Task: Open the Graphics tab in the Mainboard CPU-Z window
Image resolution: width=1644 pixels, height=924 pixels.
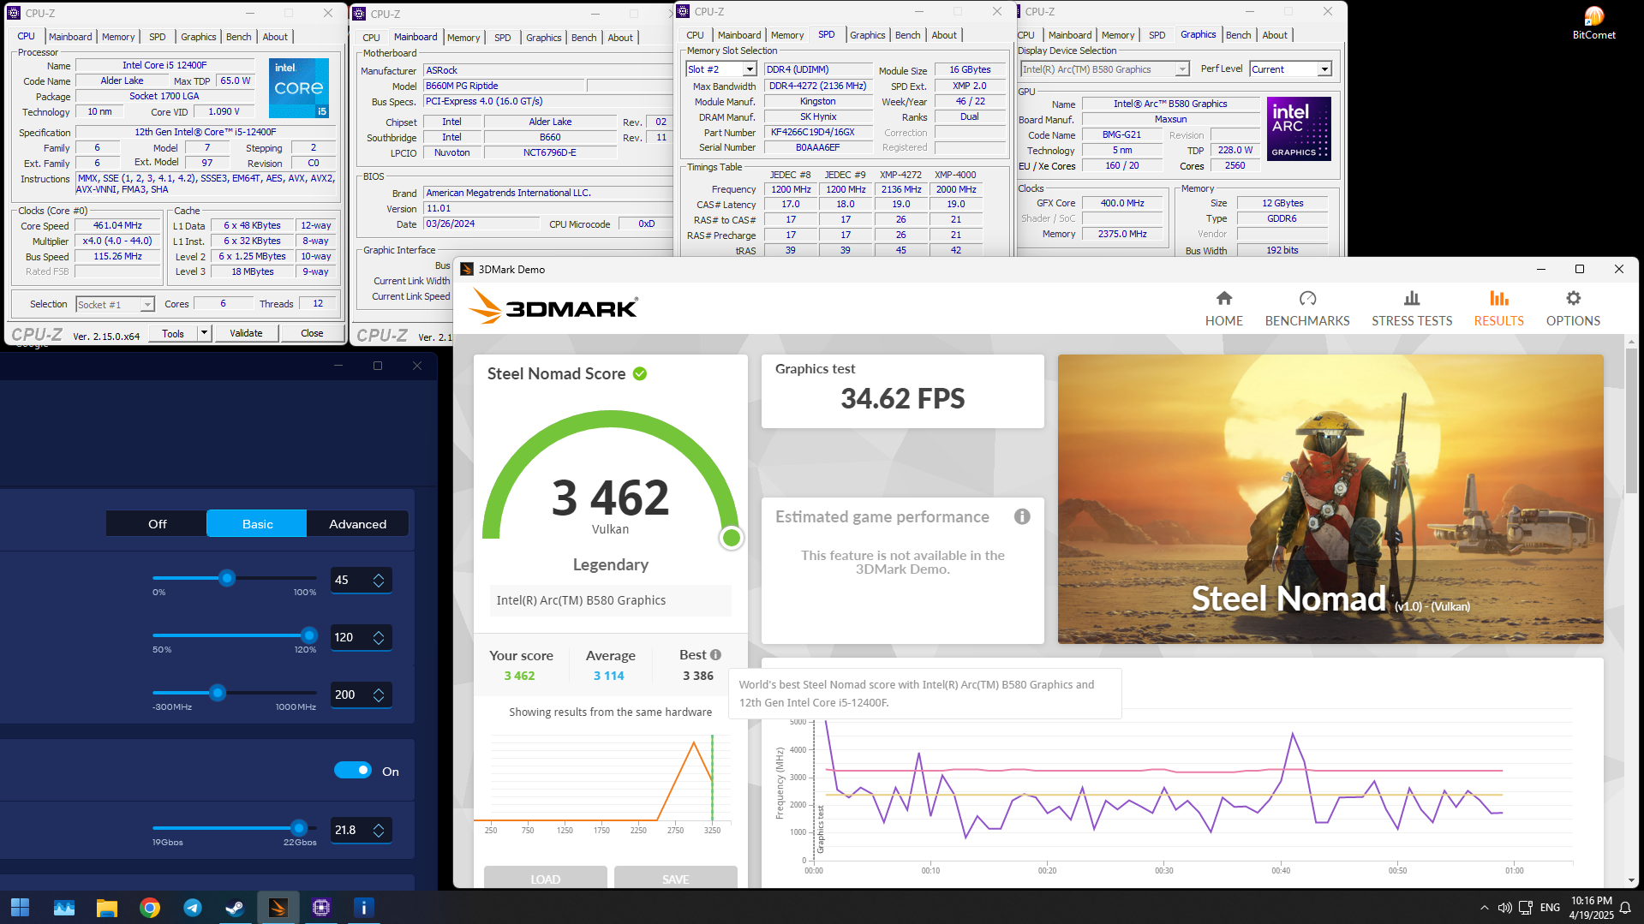Action: click(x=543, y=38)
